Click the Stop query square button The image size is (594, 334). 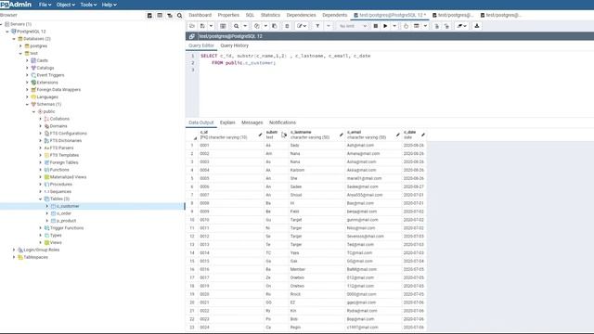(x=375, y=26)
